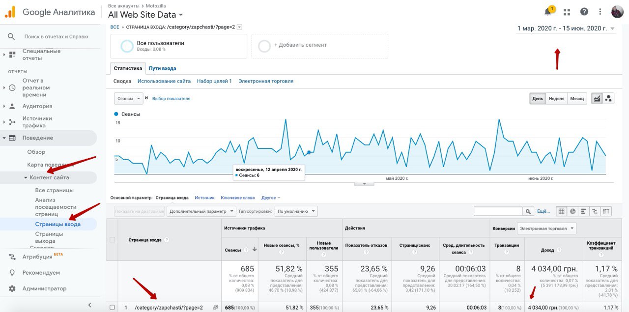Click the help question mark icon
The width and height of the screenshot is (629, 312).
[584, 12]
